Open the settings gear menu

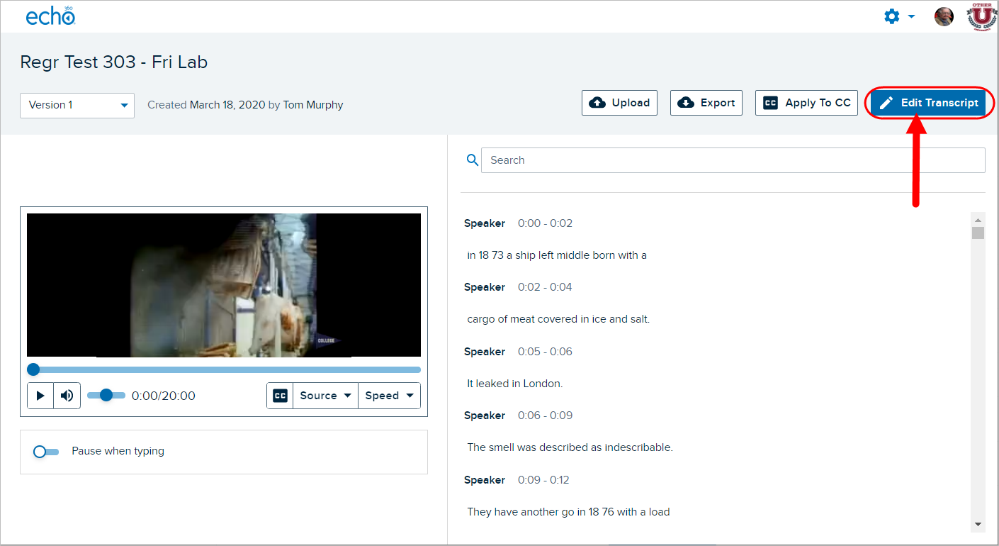[x=891, y=16]
